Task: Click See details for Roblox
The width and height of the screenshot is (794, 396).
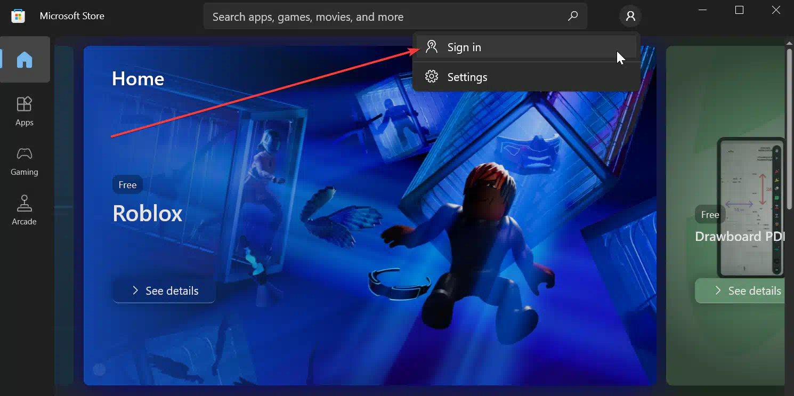Action: 164,291
